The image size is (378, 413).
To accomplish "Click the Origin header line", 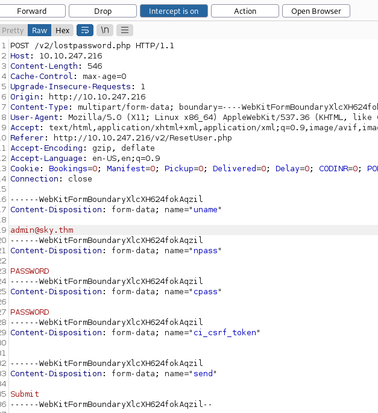I will (x=78, y=97).
